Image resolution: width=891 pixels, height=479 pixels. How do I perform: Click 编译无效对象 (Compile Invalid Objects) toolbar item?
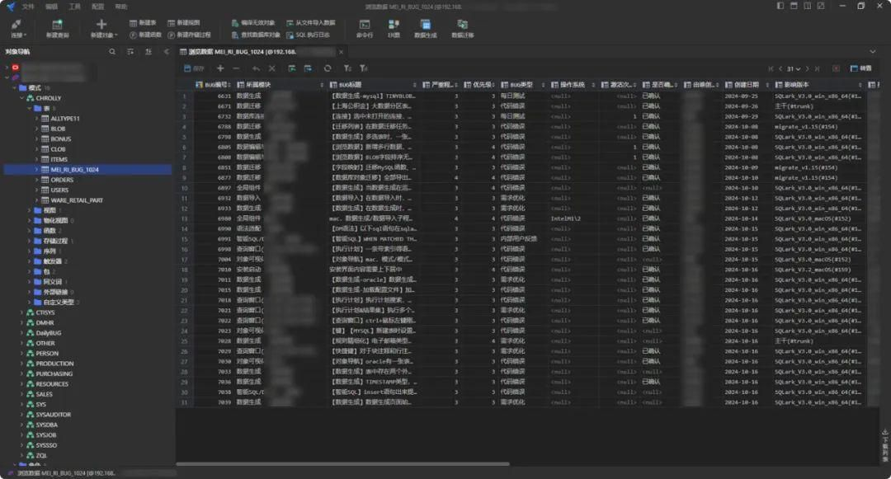(253, 23)
